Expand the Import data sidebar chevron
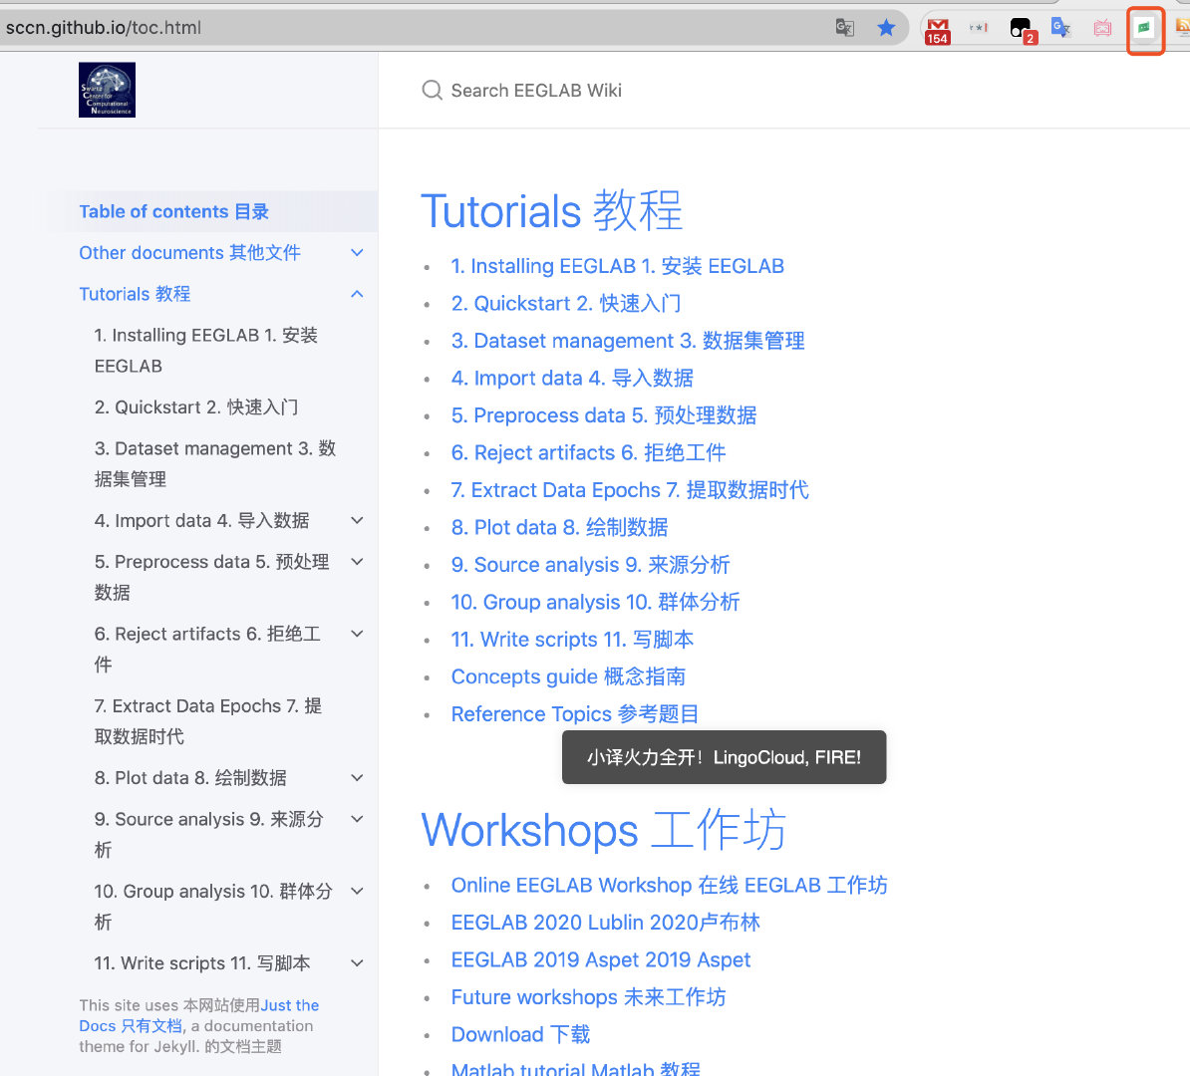Screen dimensions: 1190x1076 (x=356, y=520)
